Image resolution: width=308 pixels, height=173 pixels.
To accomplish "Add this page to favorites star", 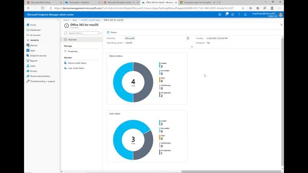I will (x=243, y=8).
